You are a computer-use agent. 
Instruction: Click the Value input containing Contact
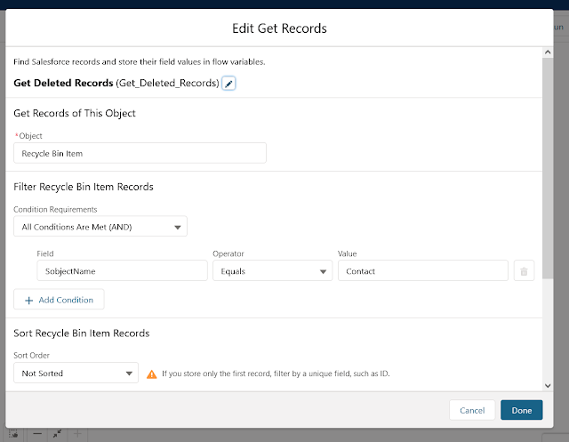423,270
